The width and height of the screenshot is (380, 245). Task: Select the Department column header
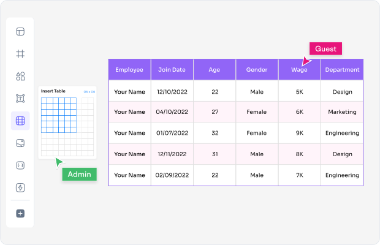pyautogui.click(x=342, y=70)
